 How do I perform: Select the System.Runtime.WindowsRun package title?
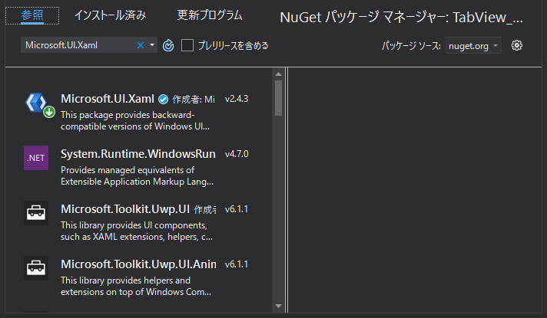[138, 154]
